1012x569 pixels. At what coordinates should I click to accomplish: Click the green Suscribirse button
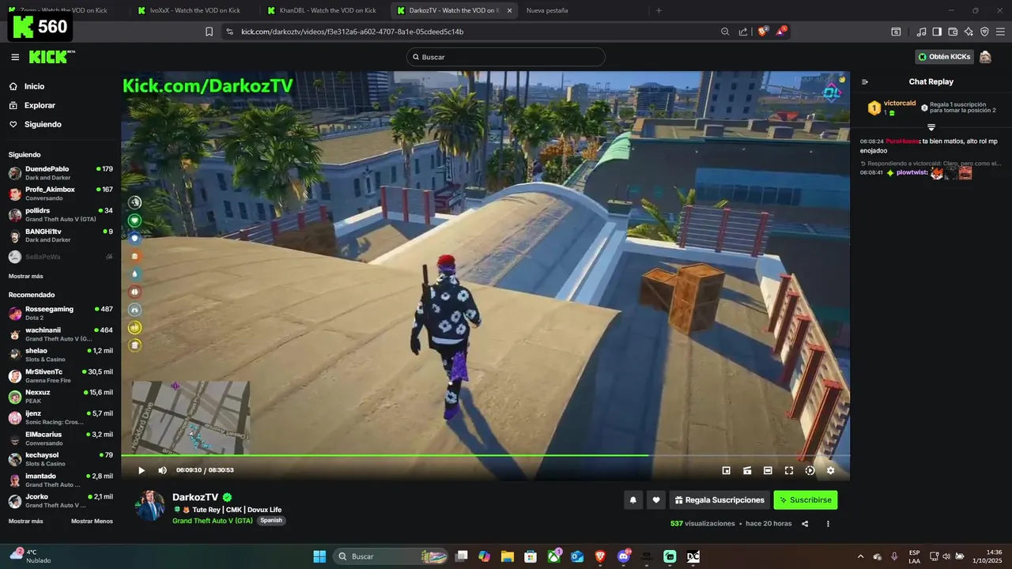pos(805,499)
